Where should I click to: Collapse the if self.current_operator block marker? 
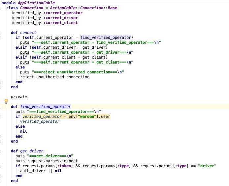[0, 38]
